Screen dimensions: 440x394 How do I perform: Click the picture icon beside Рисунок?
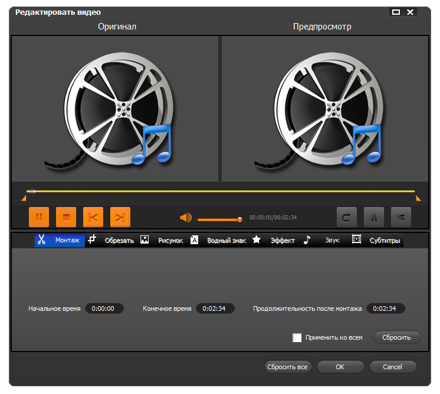tap(145, 239)
